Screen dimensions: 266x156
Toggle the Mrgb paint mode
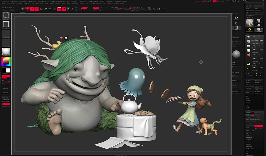77,8
